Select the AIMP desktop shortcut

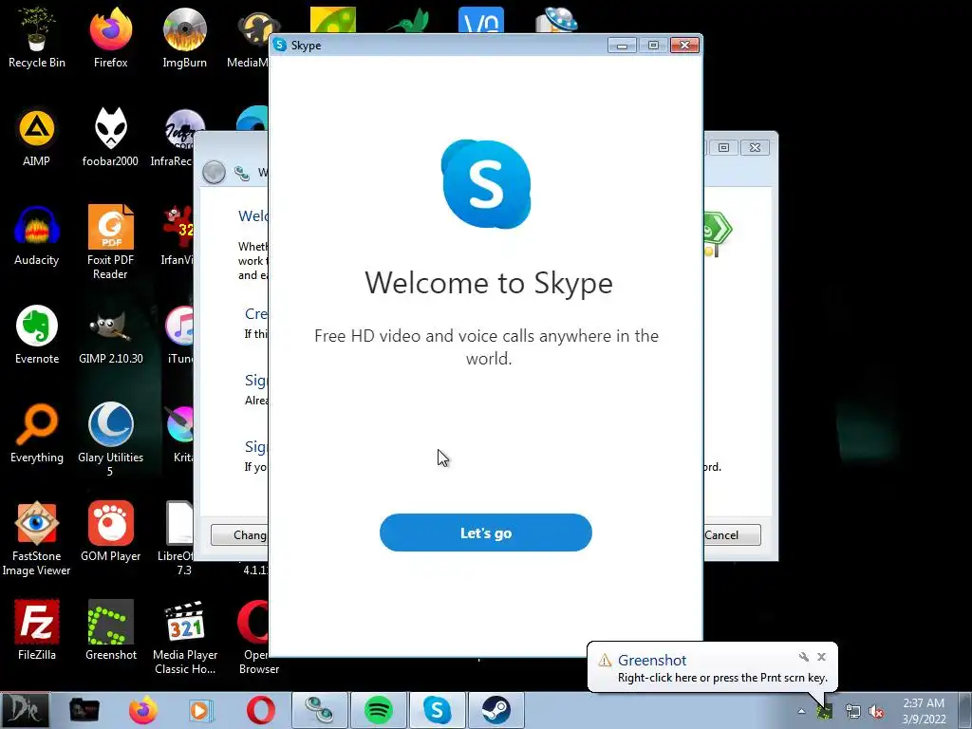pos(37,137)
